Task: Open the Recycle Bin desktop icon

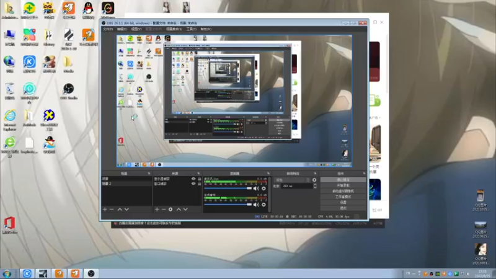Action: pyautogui.click(x=10, y=91)
